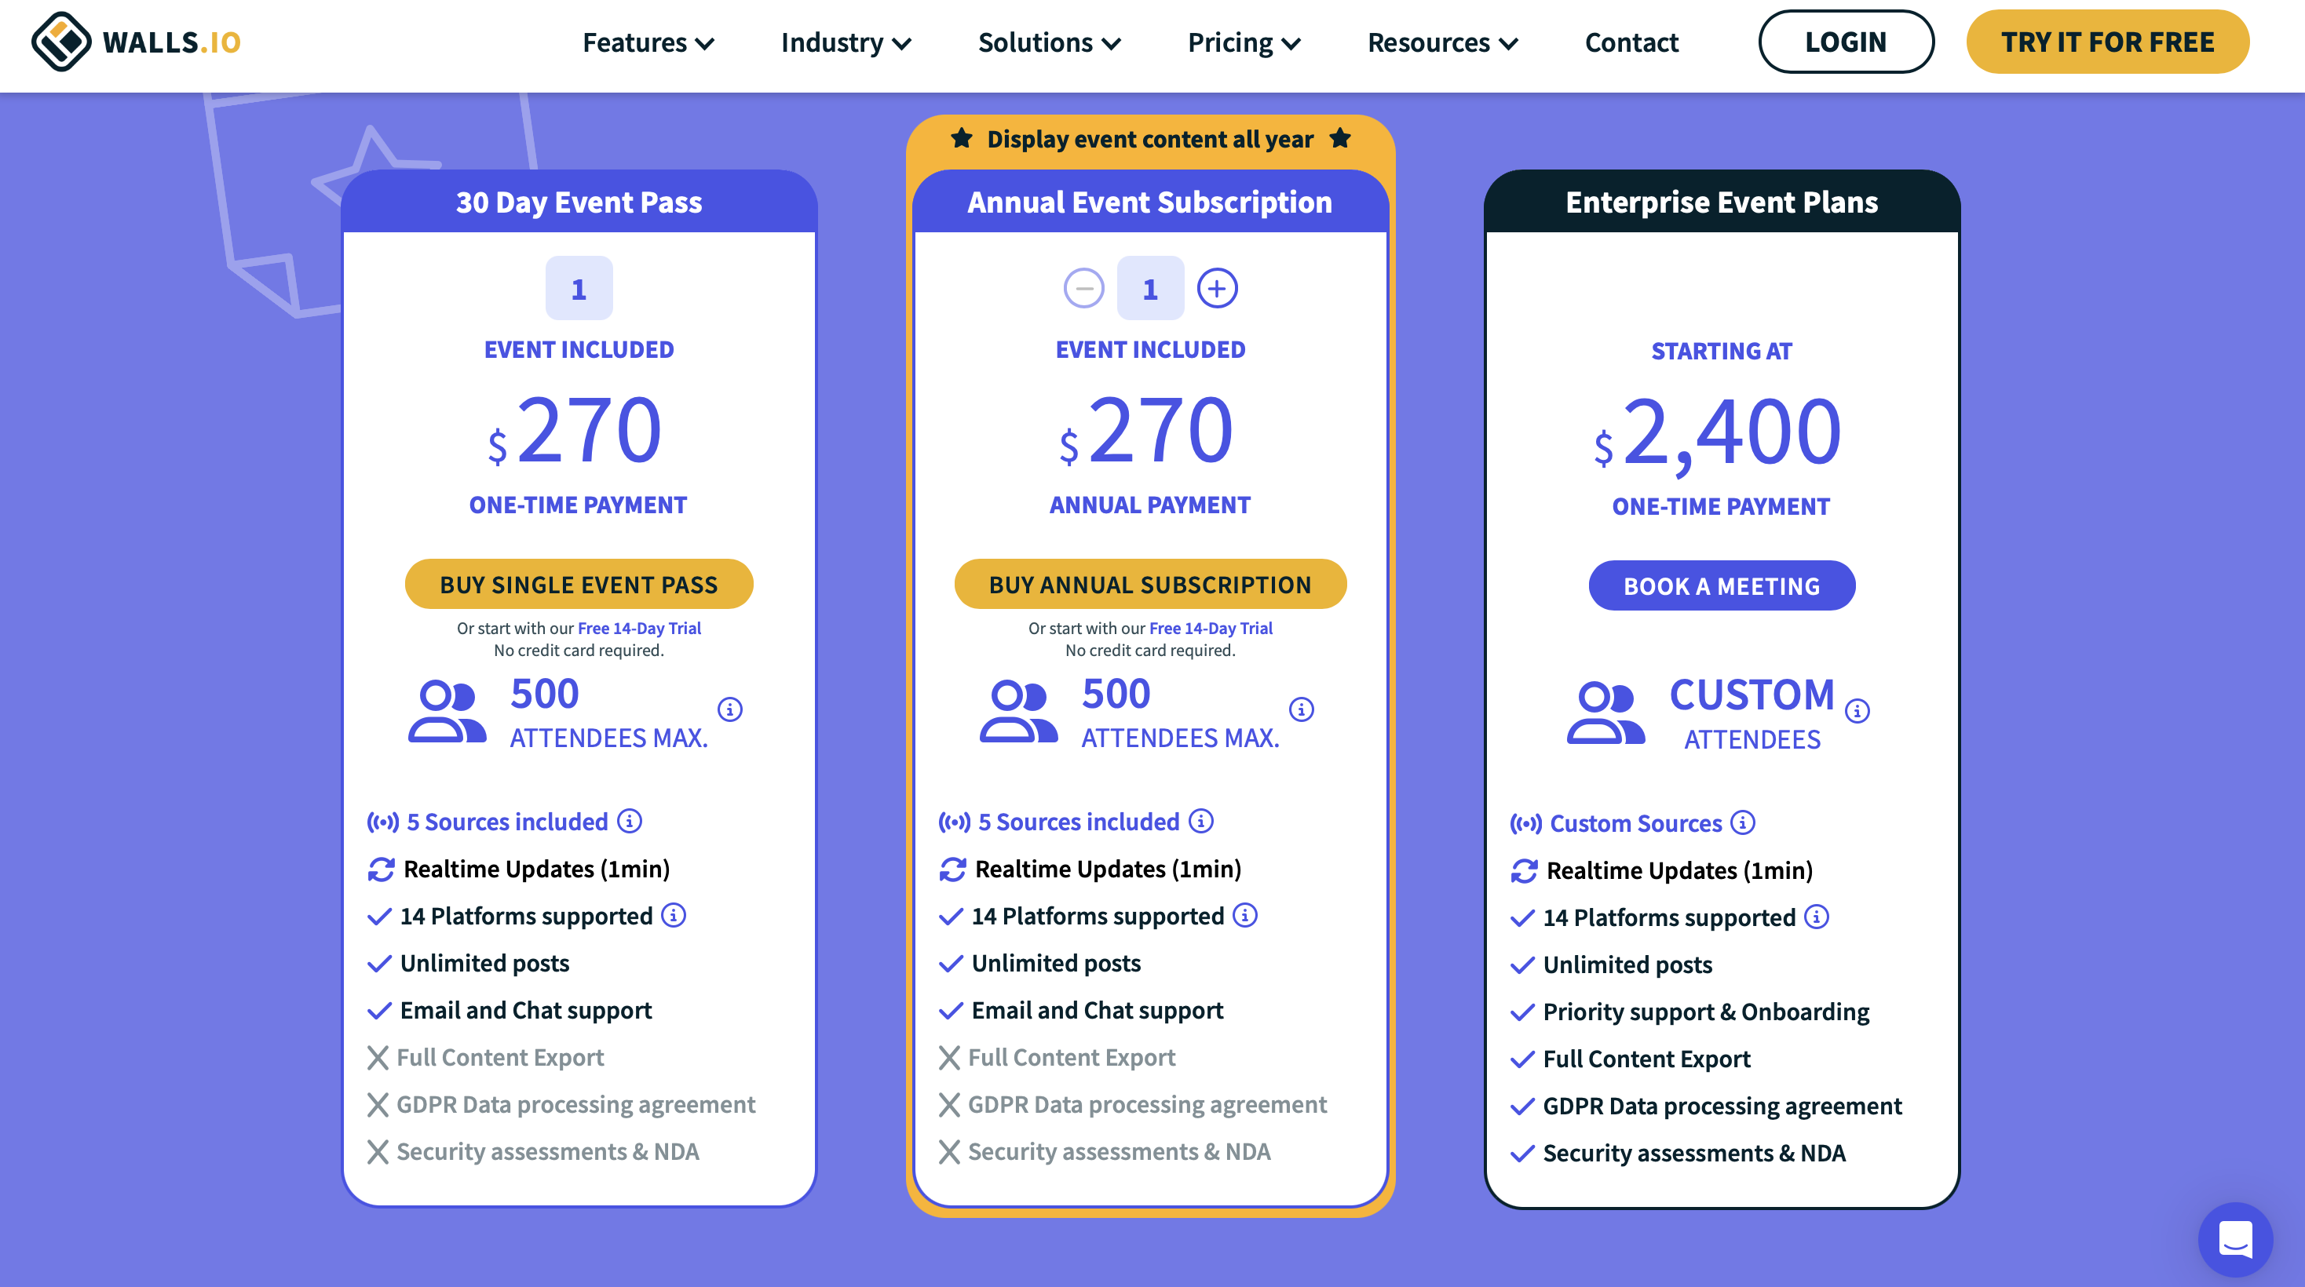Click the Realtime Updates refresh icon on Enterprise plan
The height and width of the screenshot is (1287, 2305).
pyautogui.click(x=1524, y=870)
